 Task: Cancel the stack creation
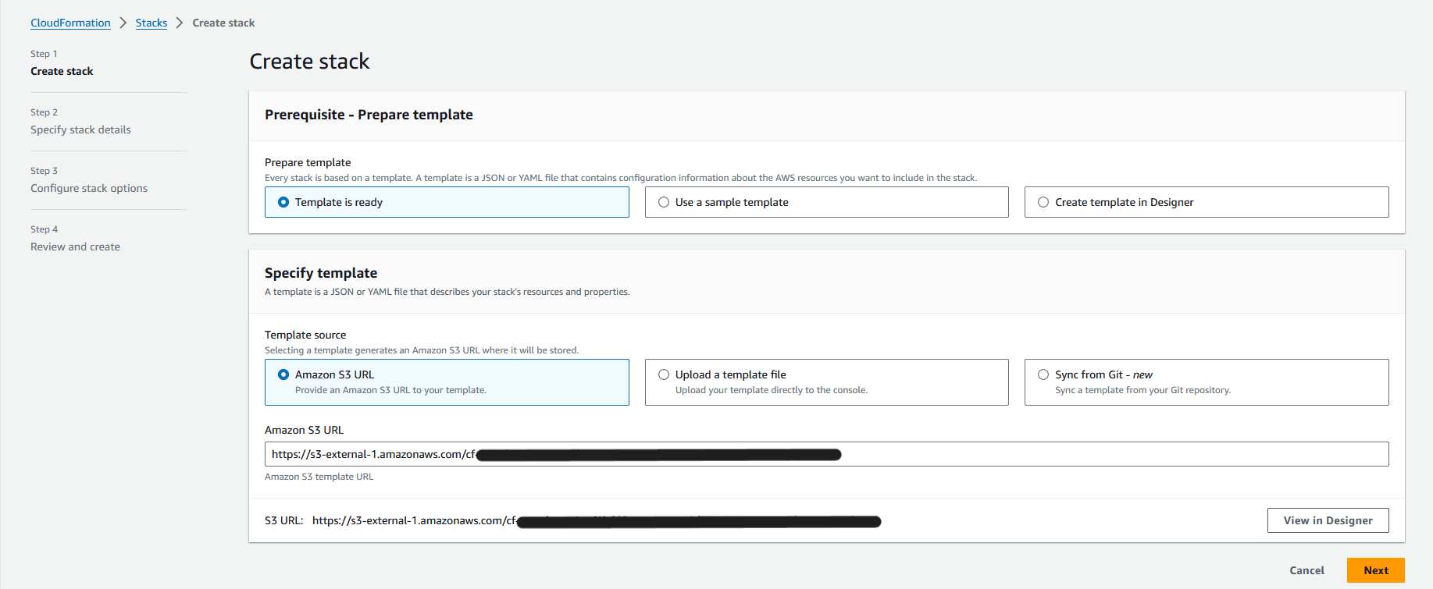tap(1306, 570)
